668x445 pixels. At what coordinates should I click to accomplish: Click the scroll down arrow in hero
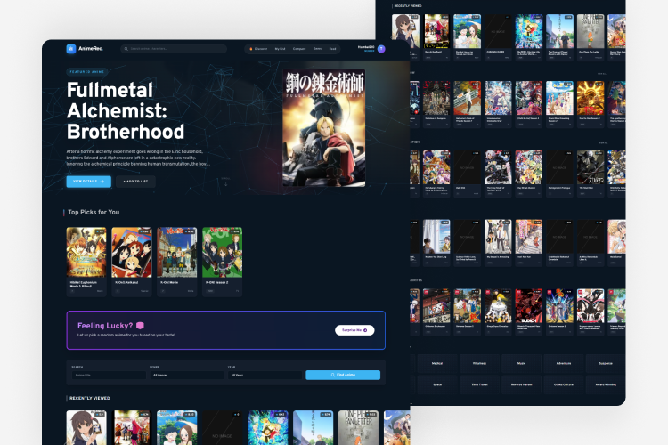[226, 183]
